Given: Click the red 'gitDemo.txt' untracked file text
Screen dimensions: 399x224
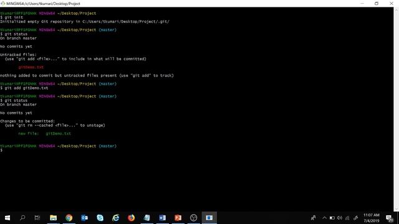Looking at the screenshot, I should (x=31, y=67).
